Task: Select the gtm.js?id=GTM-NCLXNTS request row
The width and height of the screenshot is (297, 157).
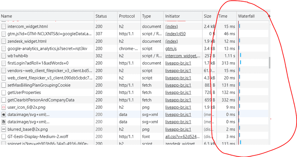Action: coord(49,34)
